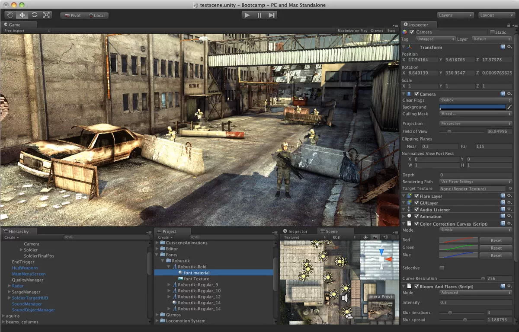Viewport: 519px width, 332px height.
Task: Collapse the Transform component
Action: [404, 47]
